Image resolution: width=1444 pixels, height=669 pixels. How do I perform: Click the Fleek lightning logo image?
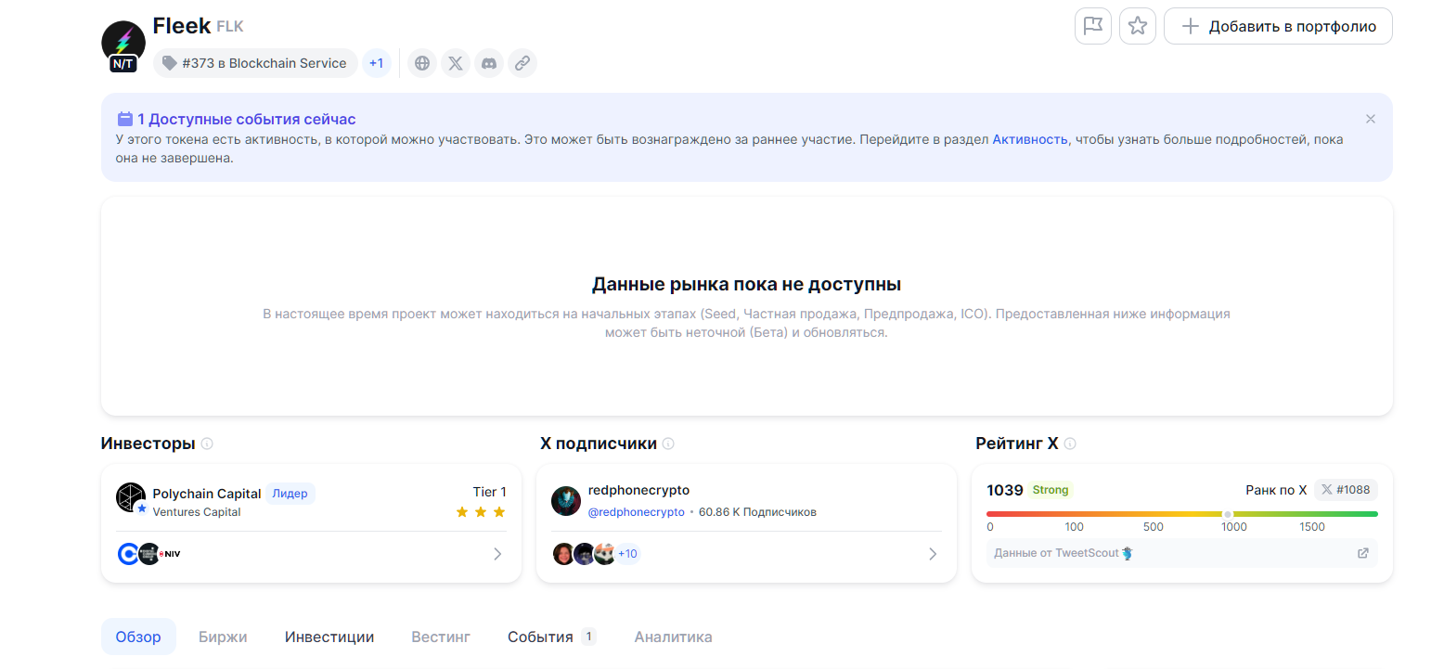click(x=123, y=42)
